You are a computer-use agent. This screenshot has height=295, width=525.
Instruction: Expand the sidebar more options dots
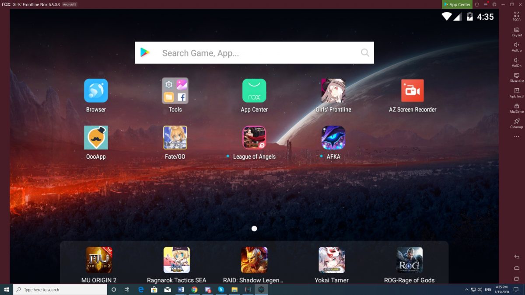click(516, 137)
